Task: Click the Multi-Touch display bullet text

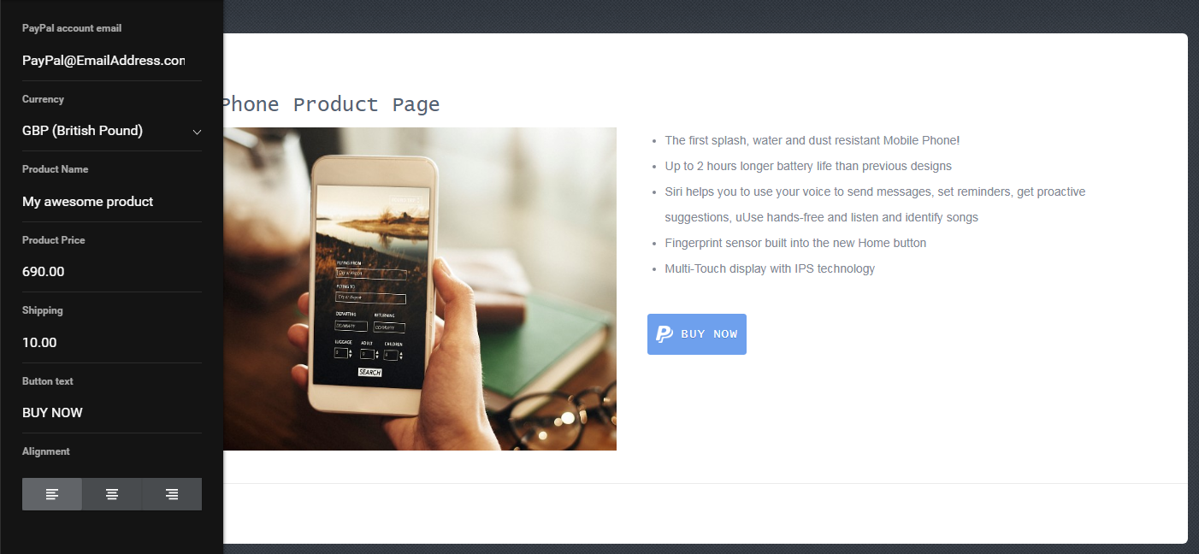Action: click(x=770, y=268)
